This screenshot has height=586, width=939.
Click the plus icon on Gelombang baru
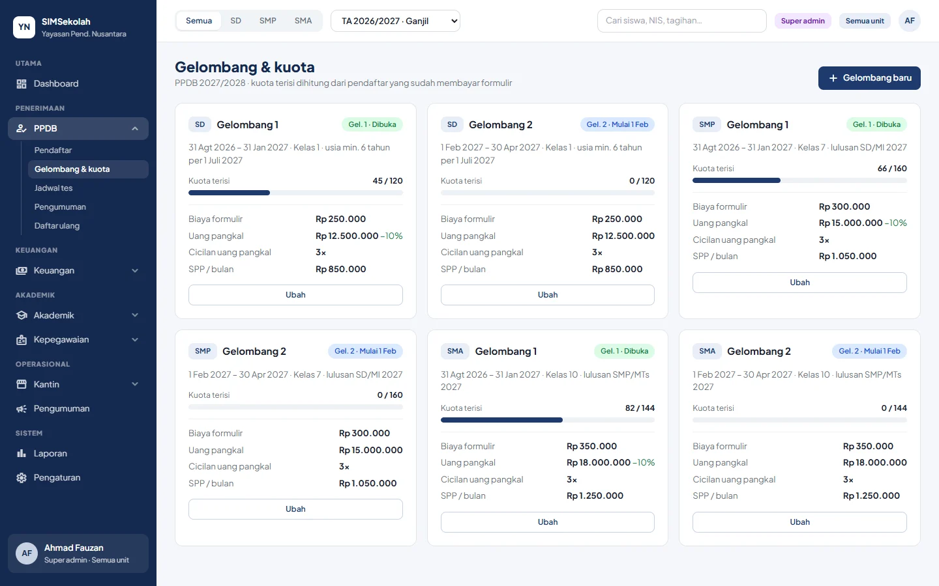(x=833, y=78)
